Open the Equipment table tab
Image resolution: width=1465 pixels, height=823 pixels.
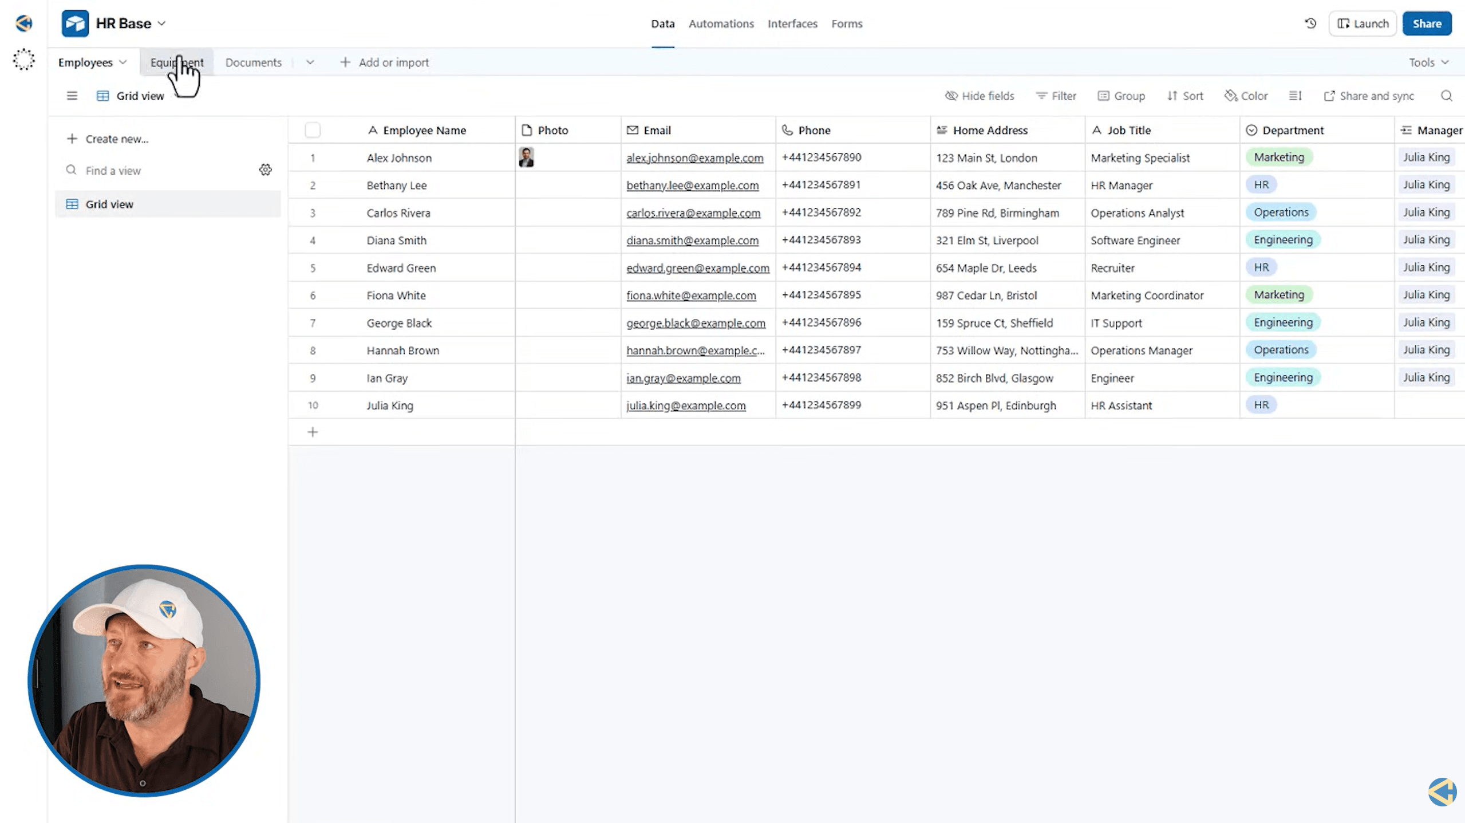click(x=177, y=62)
